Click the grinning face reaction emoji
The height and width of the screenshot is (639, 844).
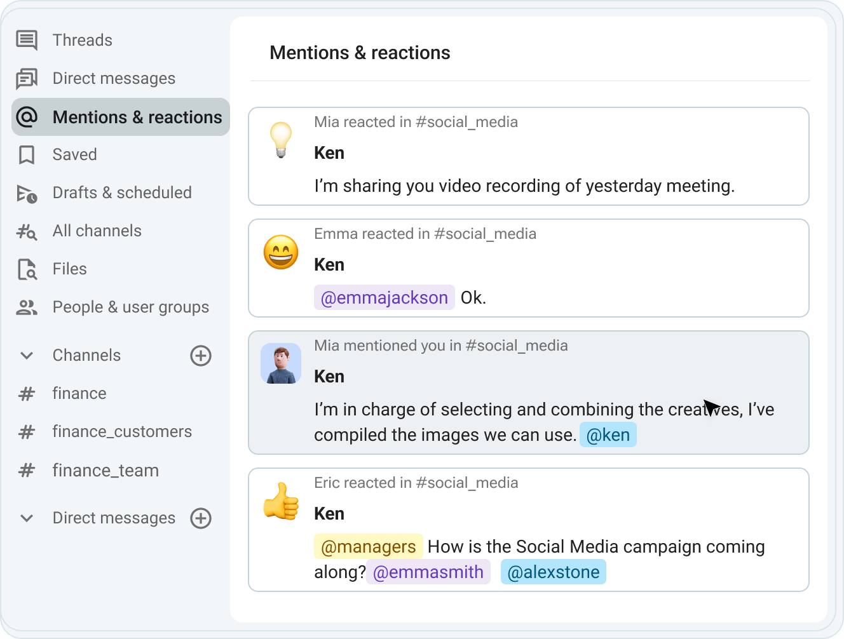pyautogui.click(x=281, y=252)
